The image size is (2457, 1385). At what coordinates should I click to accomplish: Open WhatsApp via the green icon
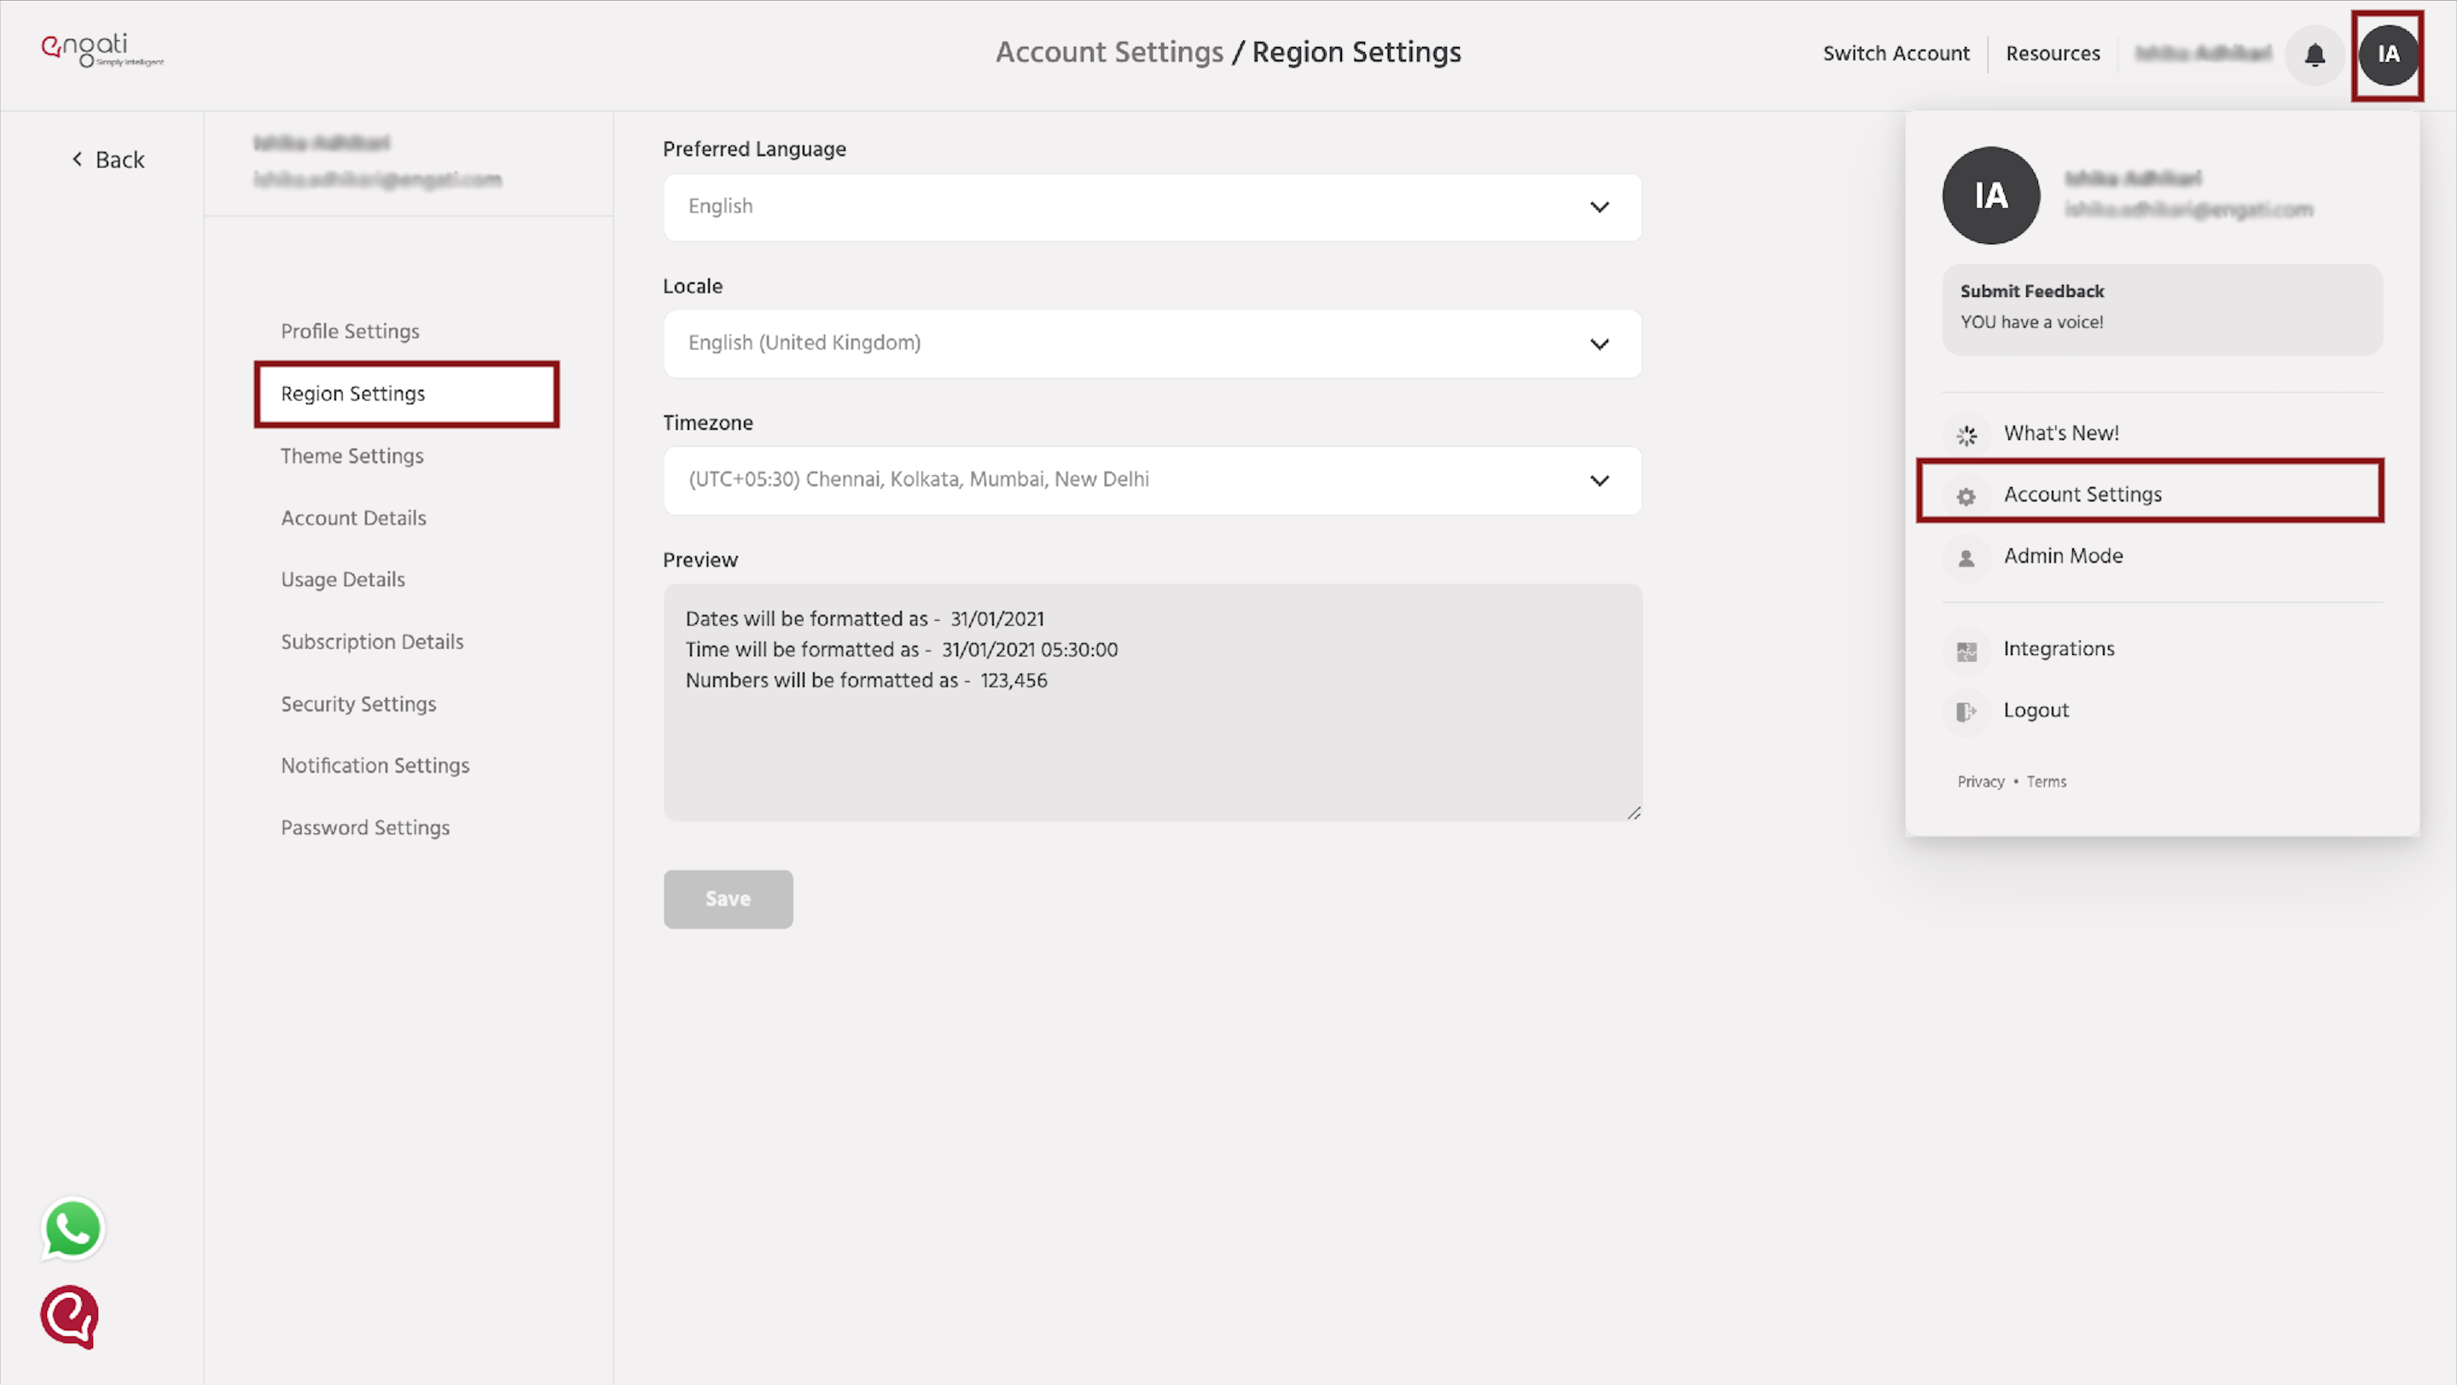coord(72,1229)
